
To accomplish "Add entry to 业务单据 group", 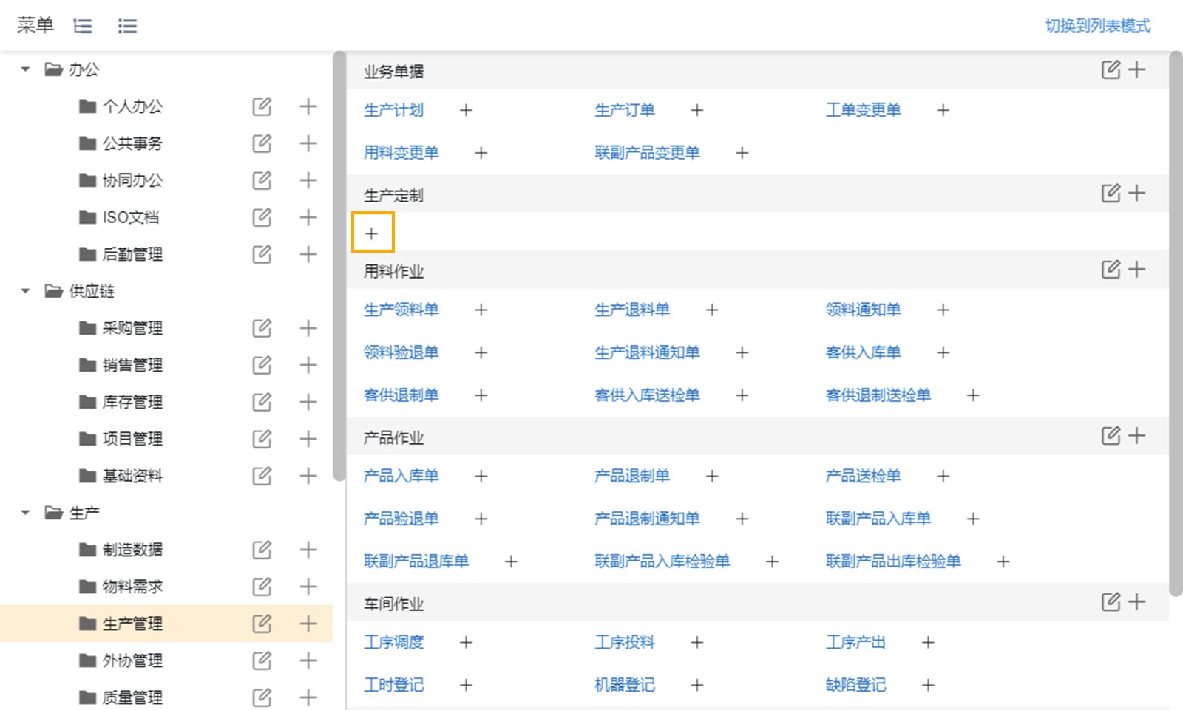I will click(x=1137, y=69).
